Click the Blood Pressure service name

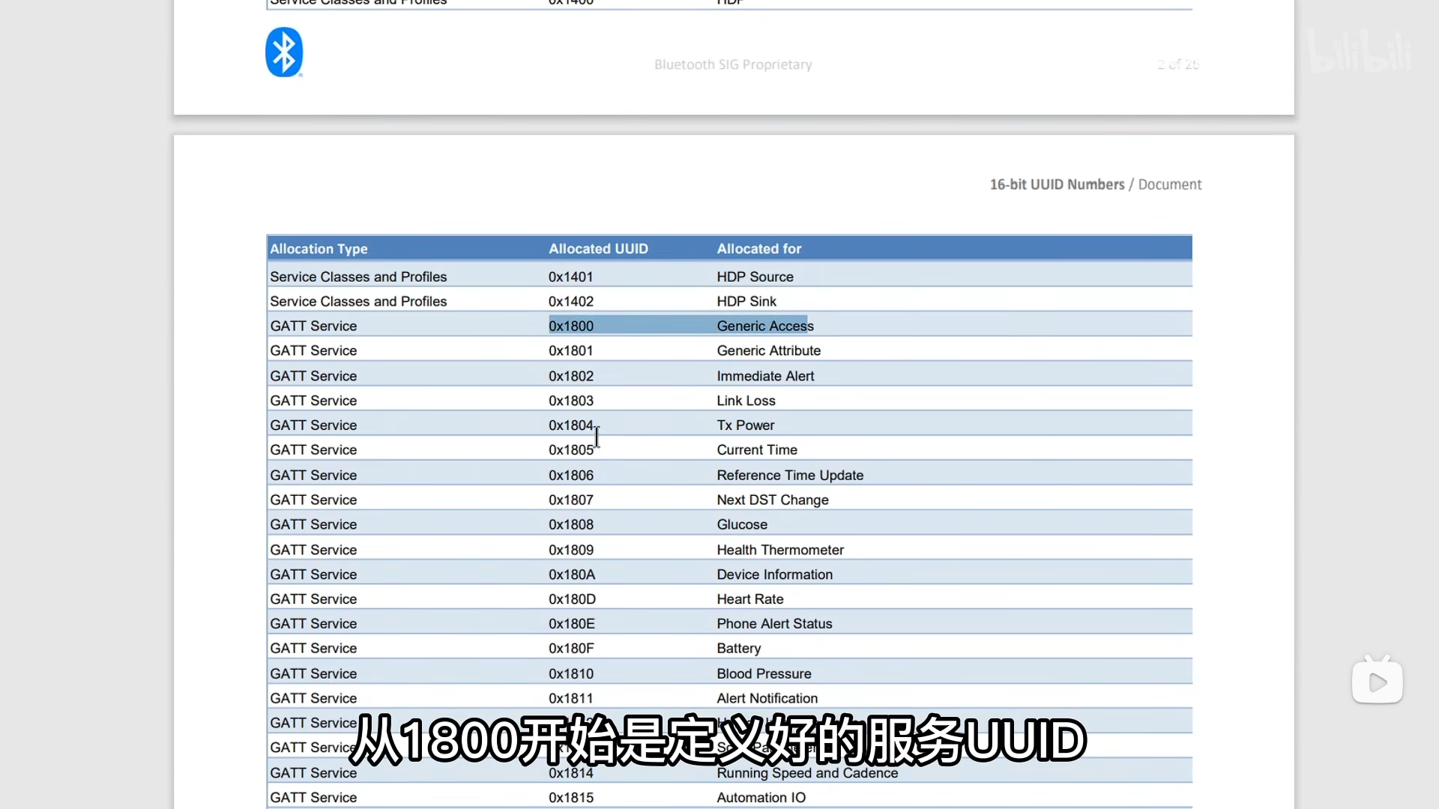764,673
